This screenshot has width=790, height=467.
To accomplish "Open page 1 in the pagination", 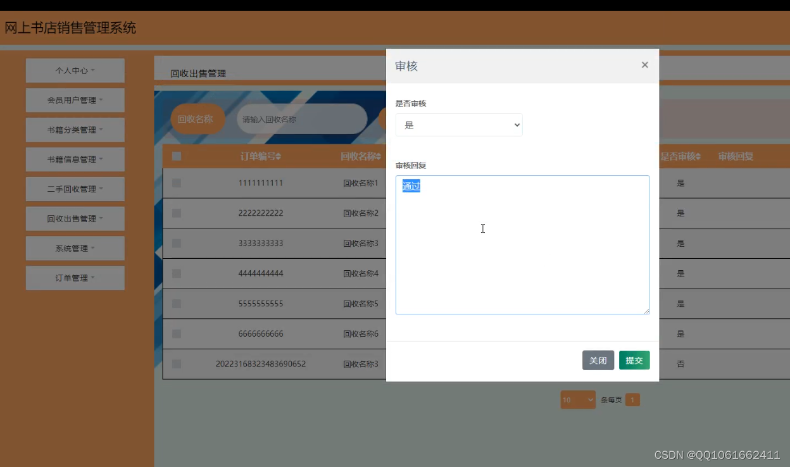I will coord(632,399).
